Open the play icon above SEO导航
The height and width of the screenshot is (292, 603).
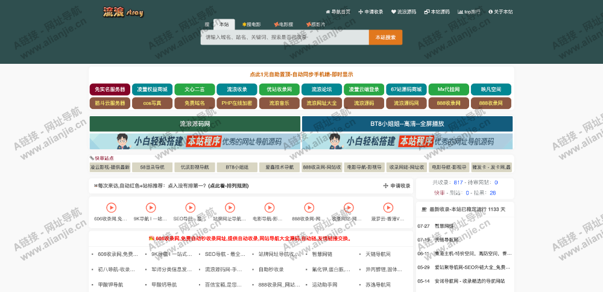[191, 208]
